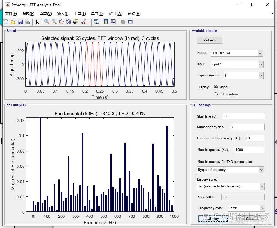Select the FFT window radio button
This screenshot has width=277, height=228.
coord(215,94)
